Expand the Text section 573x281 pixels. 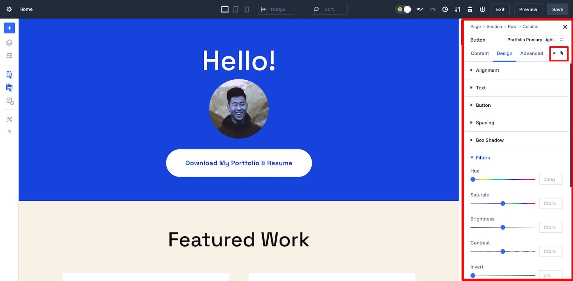click(x=516, y=88)
